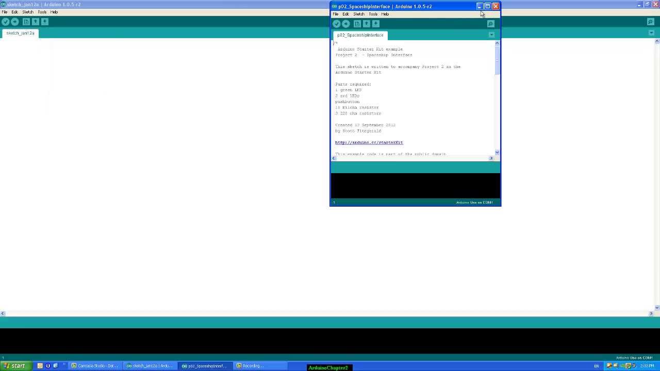Open tab dropdown in sketch_jan12a window
Screen dimensions: 660x371
[652, 32]
